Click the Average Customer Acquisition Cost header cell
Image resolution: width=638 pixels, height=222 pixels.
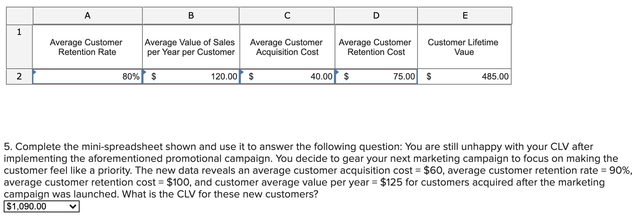[x=287, y=47]
